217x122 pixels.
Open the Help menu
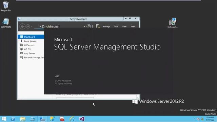pos(133,26)
